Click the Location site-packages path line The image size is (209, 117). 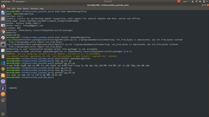[x=40, y=30]
